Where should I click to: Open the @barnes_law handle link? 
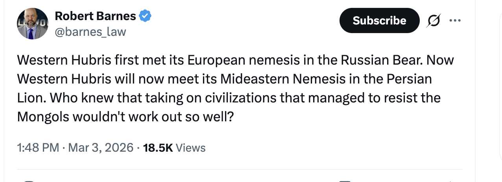click(x=90, y=32)
